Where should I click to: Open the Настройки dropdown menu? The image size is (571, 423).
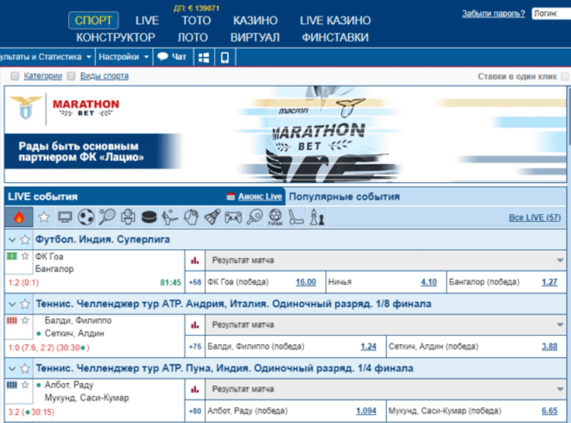click(x=124, y=57)
